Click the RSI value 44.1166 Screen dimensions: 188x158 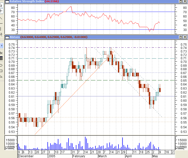[x=52, y=2]
